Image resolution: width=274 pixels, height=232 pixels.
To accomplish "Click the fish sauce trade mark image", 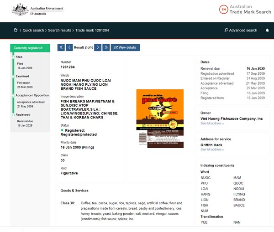I will coord(160,118).
